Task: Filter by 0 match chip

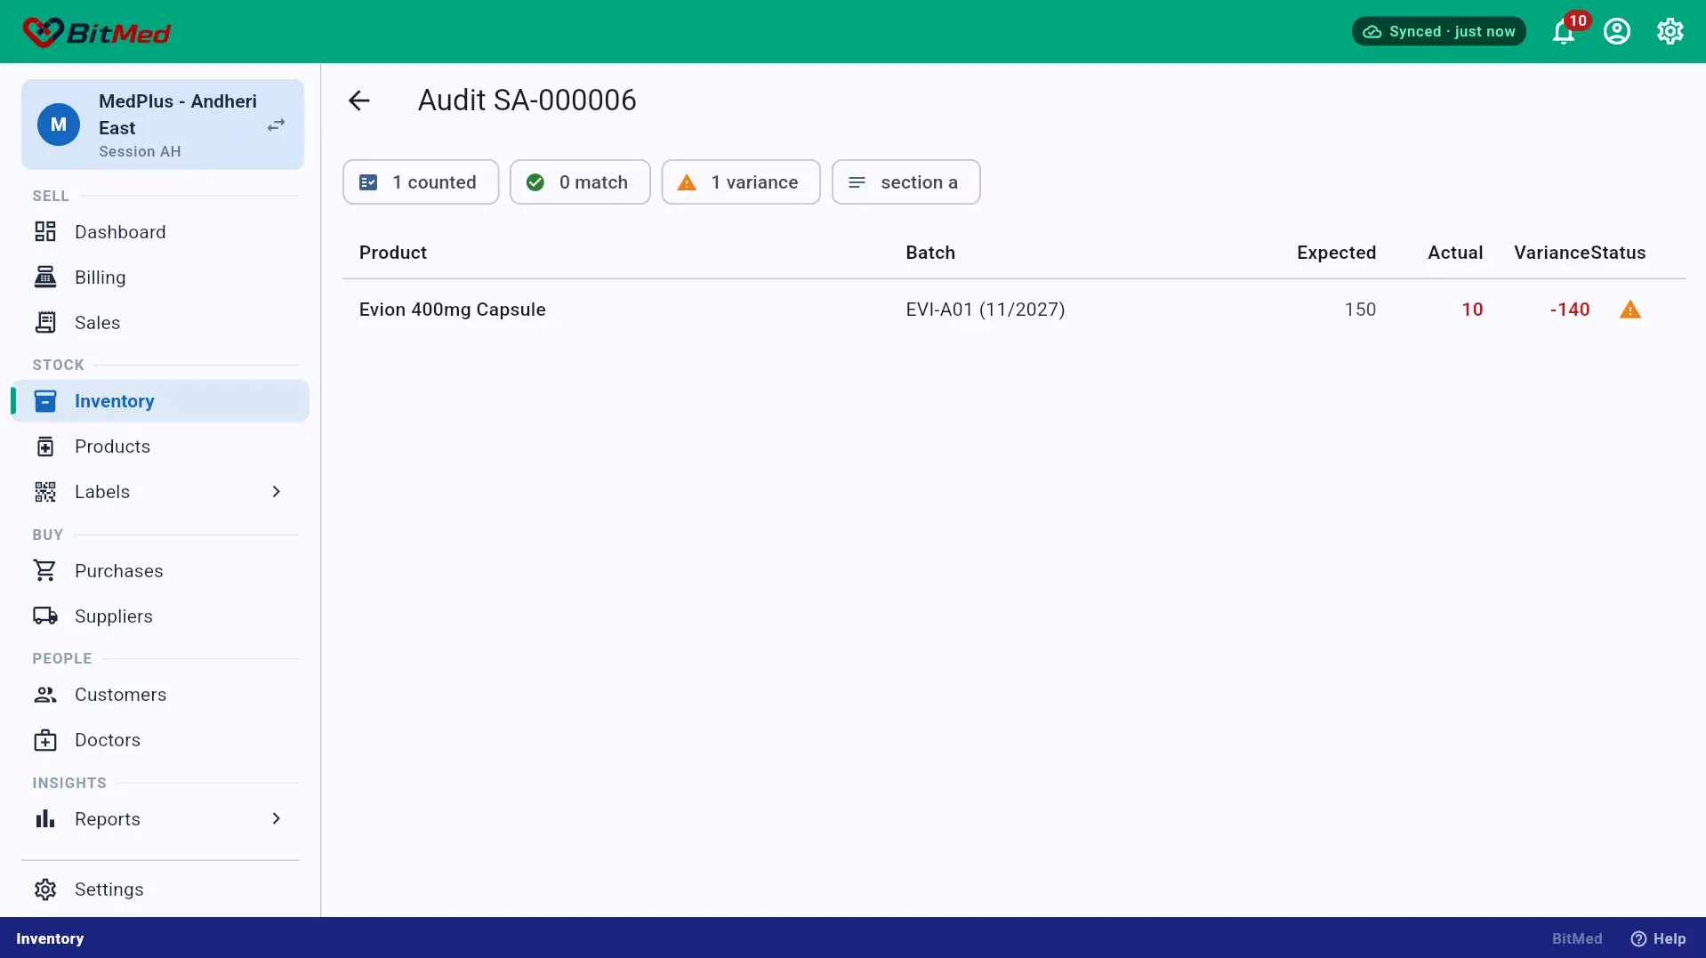Action: (580, 182)
